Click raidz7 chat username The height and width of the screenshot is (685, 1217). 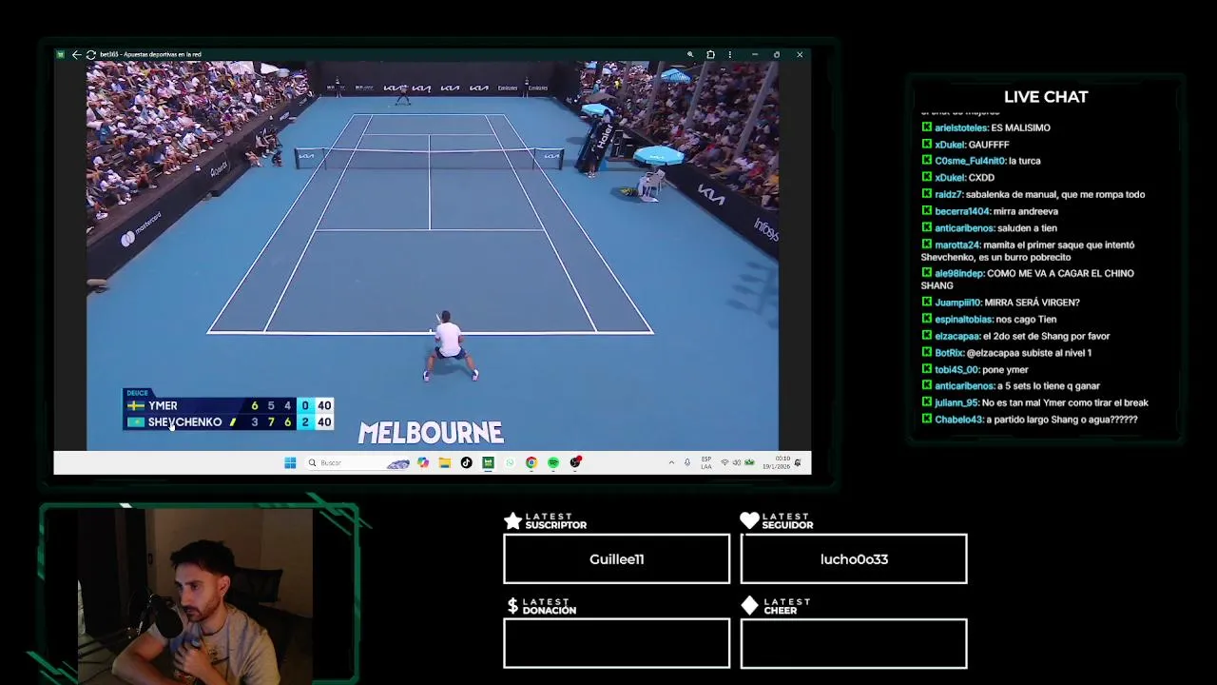(948, 194)
